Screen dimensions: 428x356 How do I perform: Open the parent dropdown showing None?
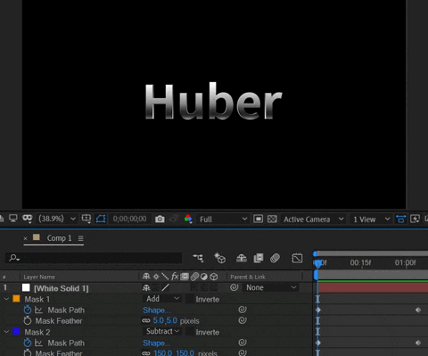coord(270,287)
